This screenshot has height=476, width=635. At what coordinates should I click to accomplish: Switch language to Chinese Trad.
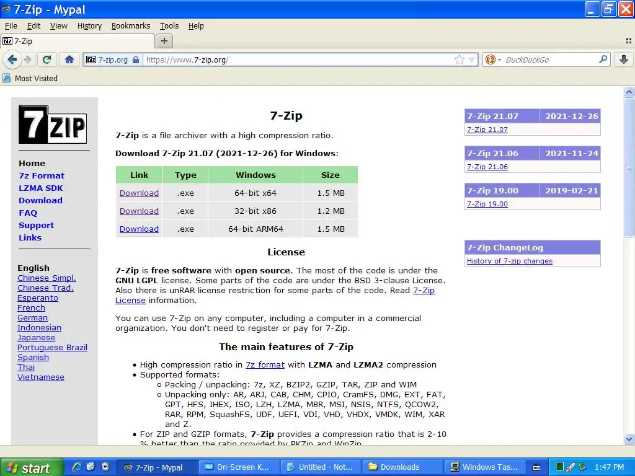point(45,288)
